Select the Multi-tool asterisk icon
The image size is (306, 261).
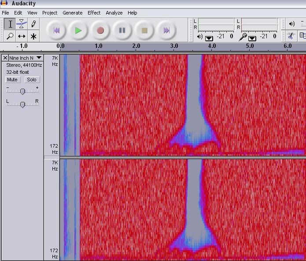[x=33, y=36]
